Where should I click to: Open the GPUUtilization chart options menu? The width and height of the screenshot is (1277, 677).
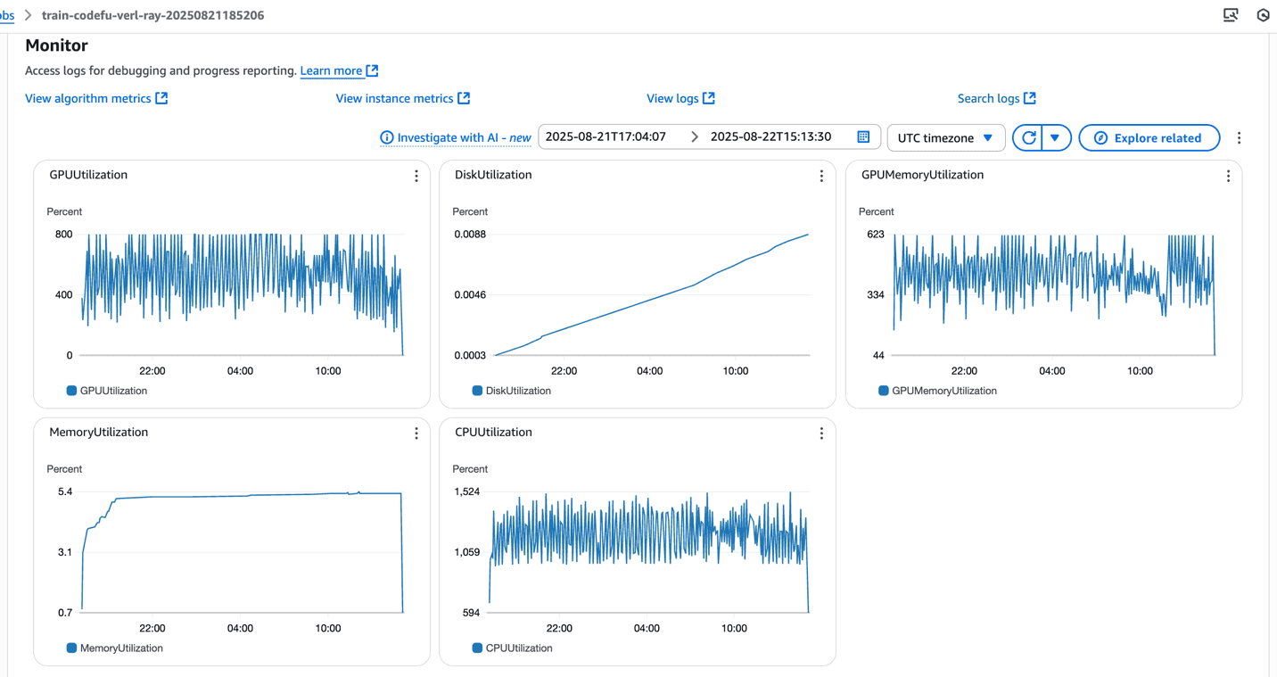click(x=416, y=177)
